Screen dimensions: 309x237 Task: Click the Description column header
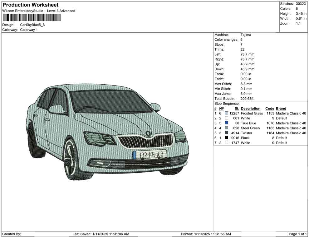click(250, 109)
